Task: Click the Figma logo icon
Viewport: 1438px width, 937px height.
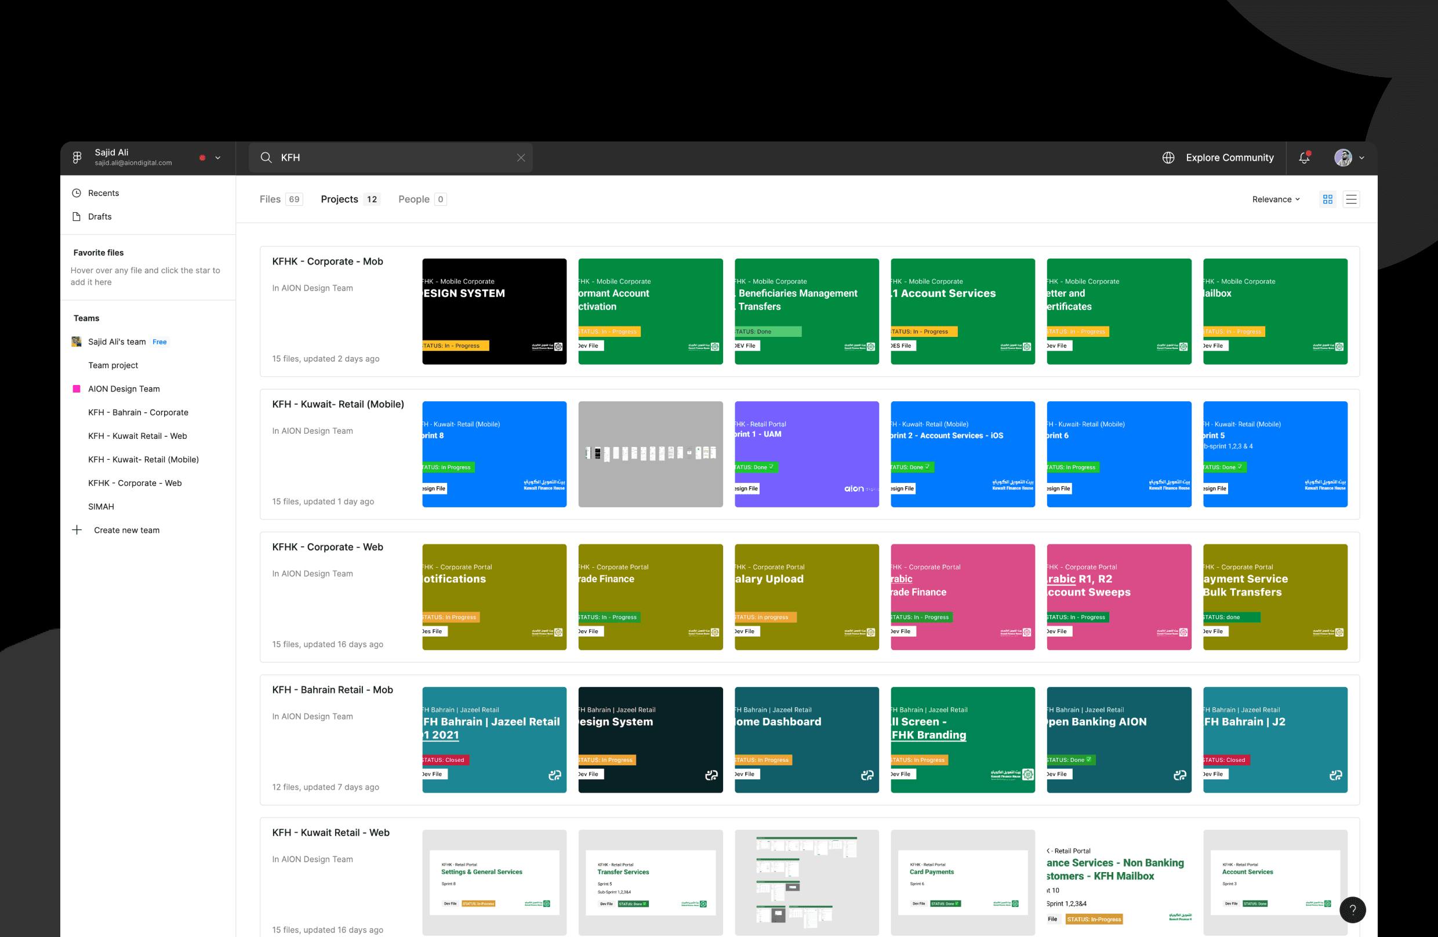Action: coord(77,158)
